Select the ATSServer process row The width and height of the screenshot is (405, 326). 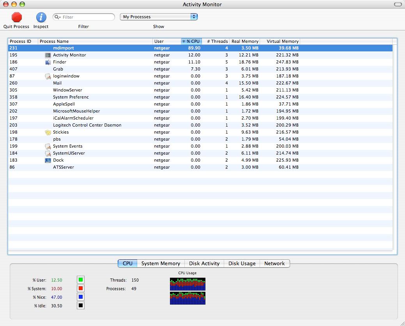200,167
